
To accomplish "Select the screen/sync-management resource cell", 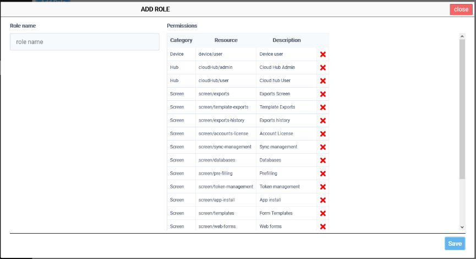I will tap(226, 147).
